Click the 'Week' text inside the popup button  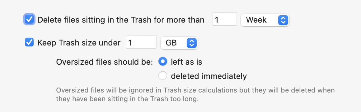pyautogui.click(x=256, y=20)
